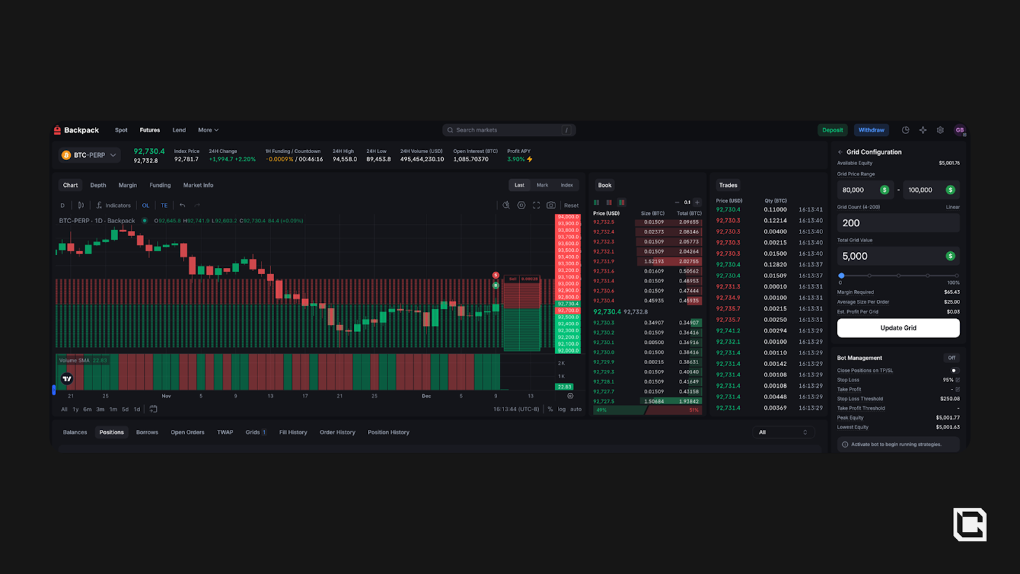Set the chart range to 6m
1020x574 pixels.
tap(87, 409)
